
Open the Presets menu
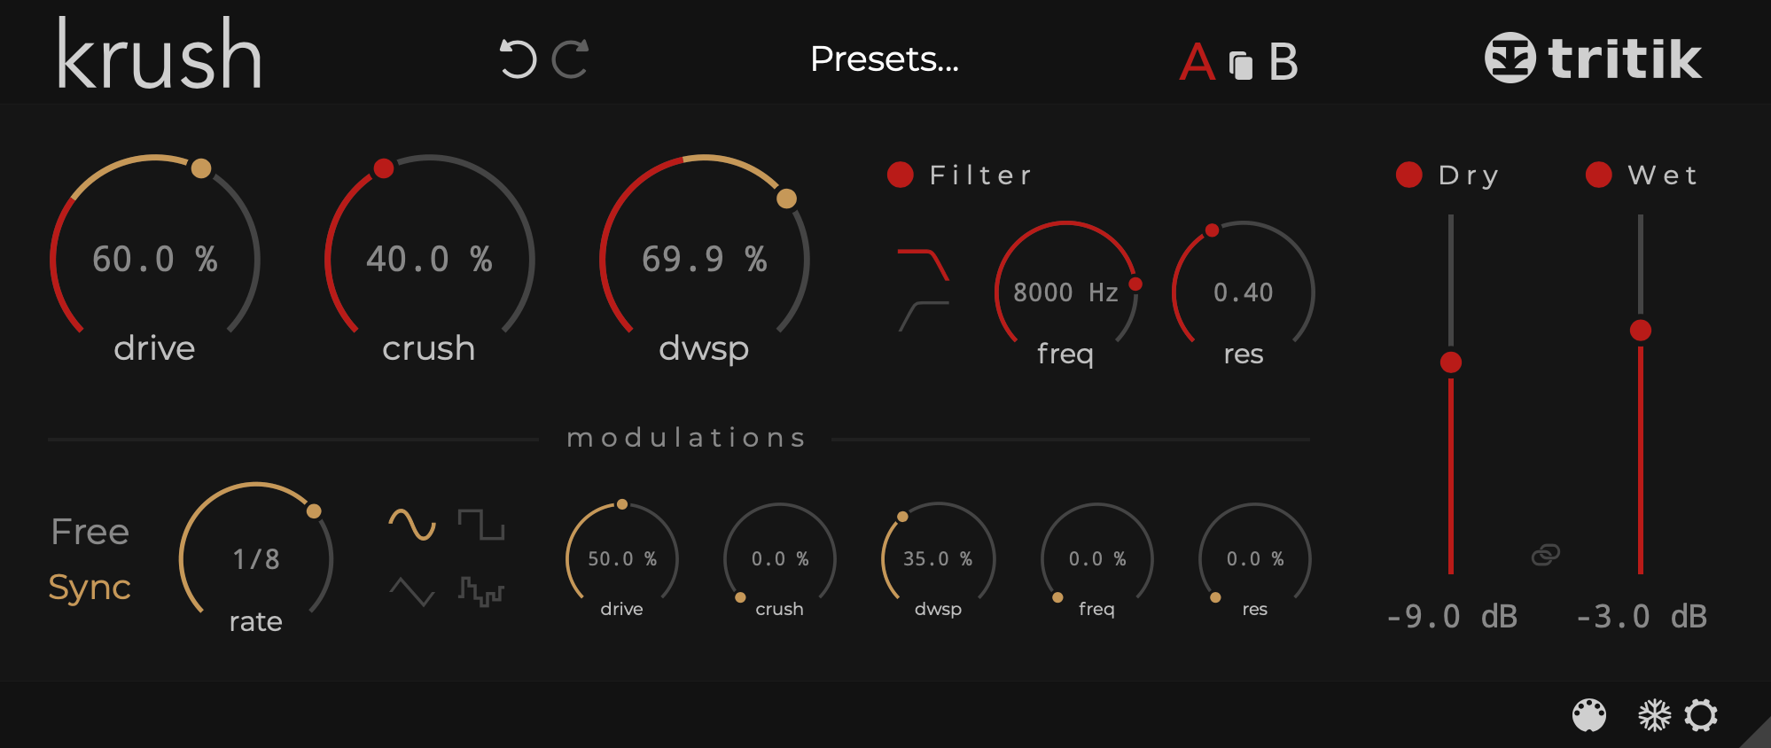pos(884,59)
